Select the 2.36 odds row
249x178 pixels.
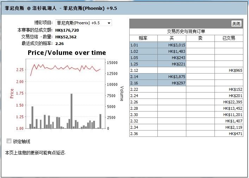[143, 134]
